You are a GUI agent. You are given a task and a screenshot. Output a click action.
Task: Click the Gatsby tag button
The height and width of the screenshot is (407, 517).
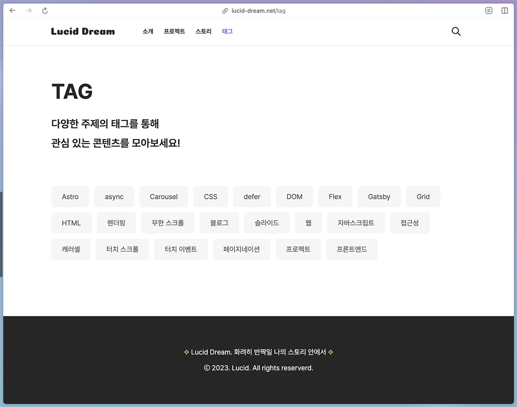[x=379, y=197]
